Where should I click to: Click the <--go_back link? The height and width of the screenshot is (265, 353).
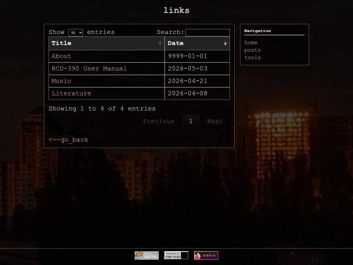(69, 140)
